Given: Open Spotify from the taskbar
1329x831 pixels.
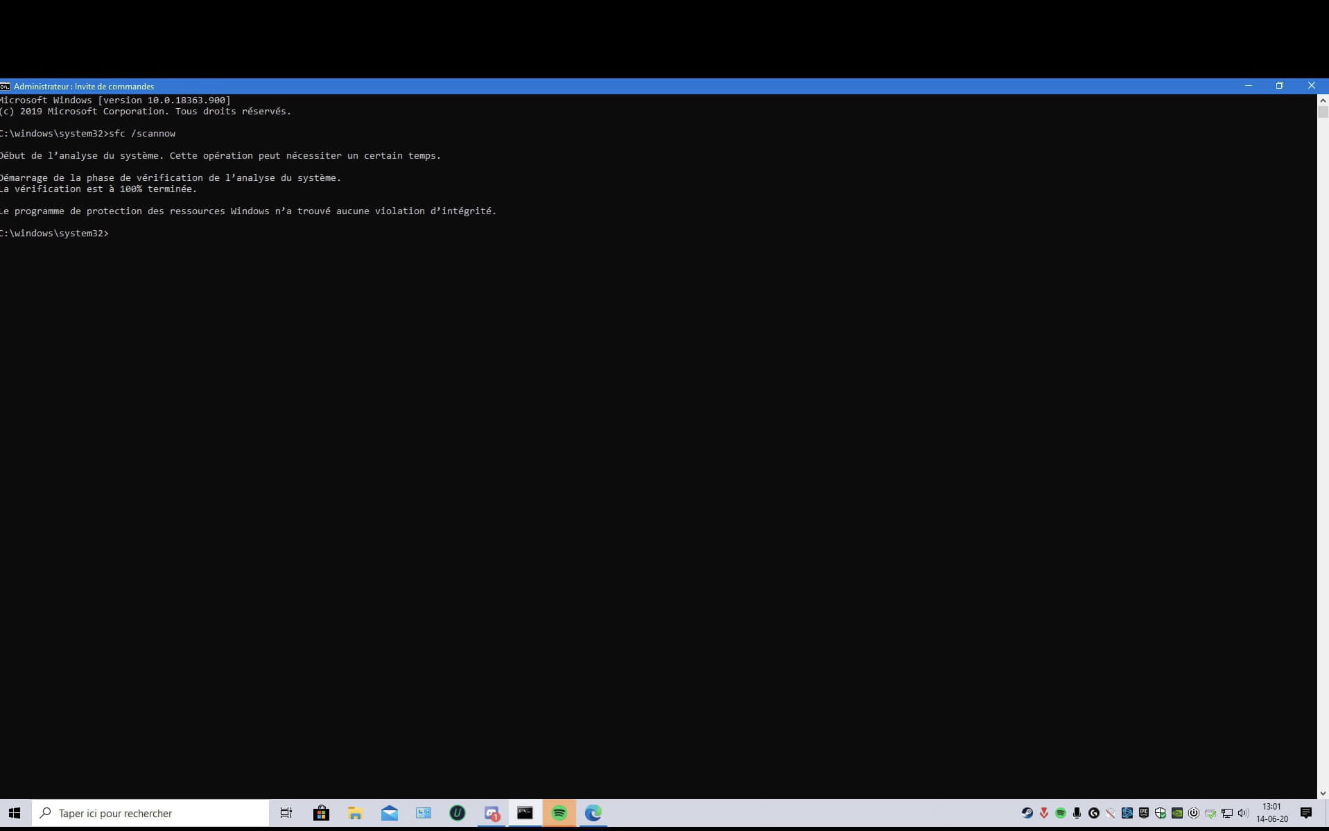Looking at the screenshot, I should (x=559, y=813).
